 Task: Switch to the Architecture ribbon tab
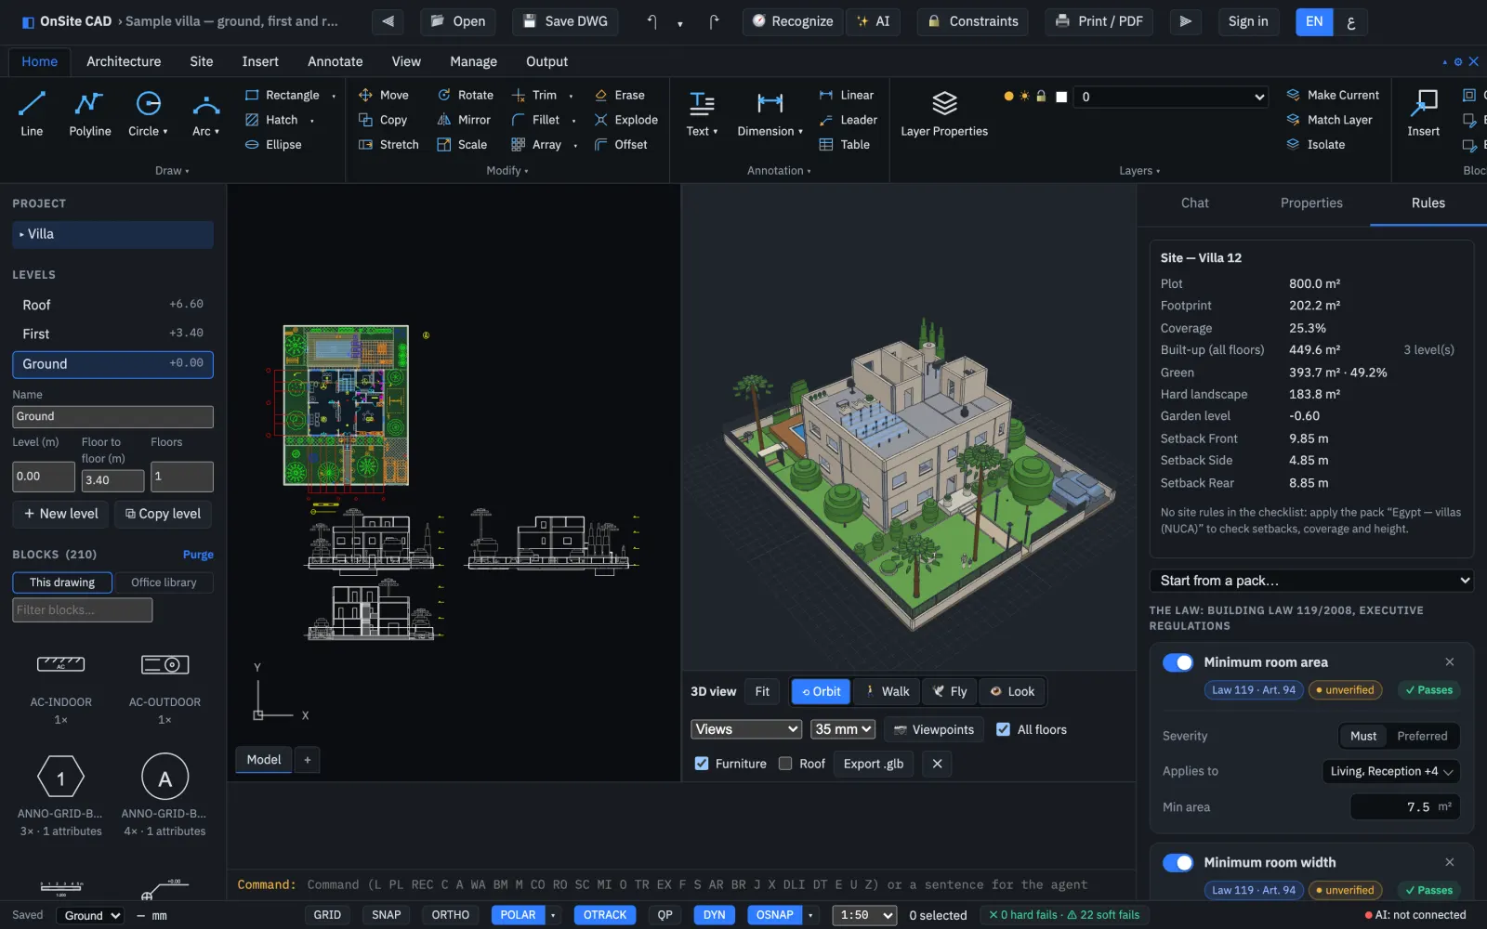(124, 61)
